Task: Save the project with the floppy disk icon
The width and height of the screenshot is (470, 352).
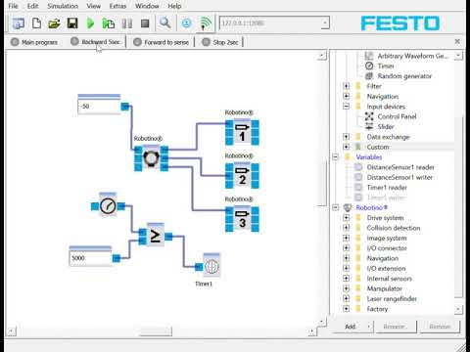Action: pyautogui.click(x=72, y=23)
